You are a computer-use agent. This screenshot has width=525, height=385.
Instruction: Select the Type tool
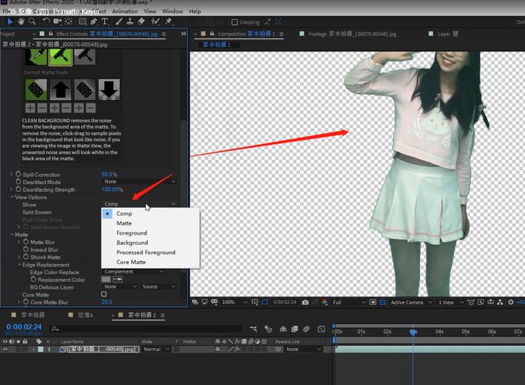[x=106, y=22]
